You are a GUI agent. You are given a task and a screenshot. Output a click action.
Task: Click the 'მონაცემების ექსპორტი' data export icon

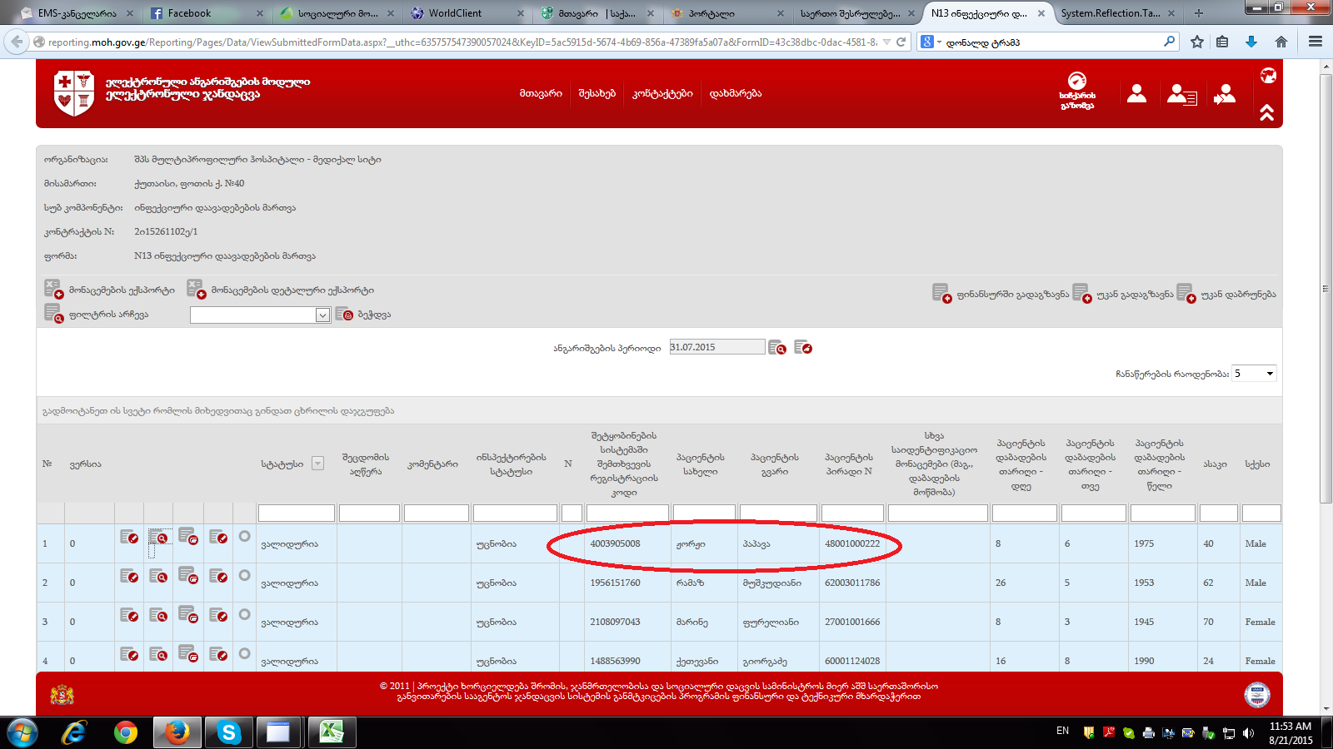click(53, 290)
